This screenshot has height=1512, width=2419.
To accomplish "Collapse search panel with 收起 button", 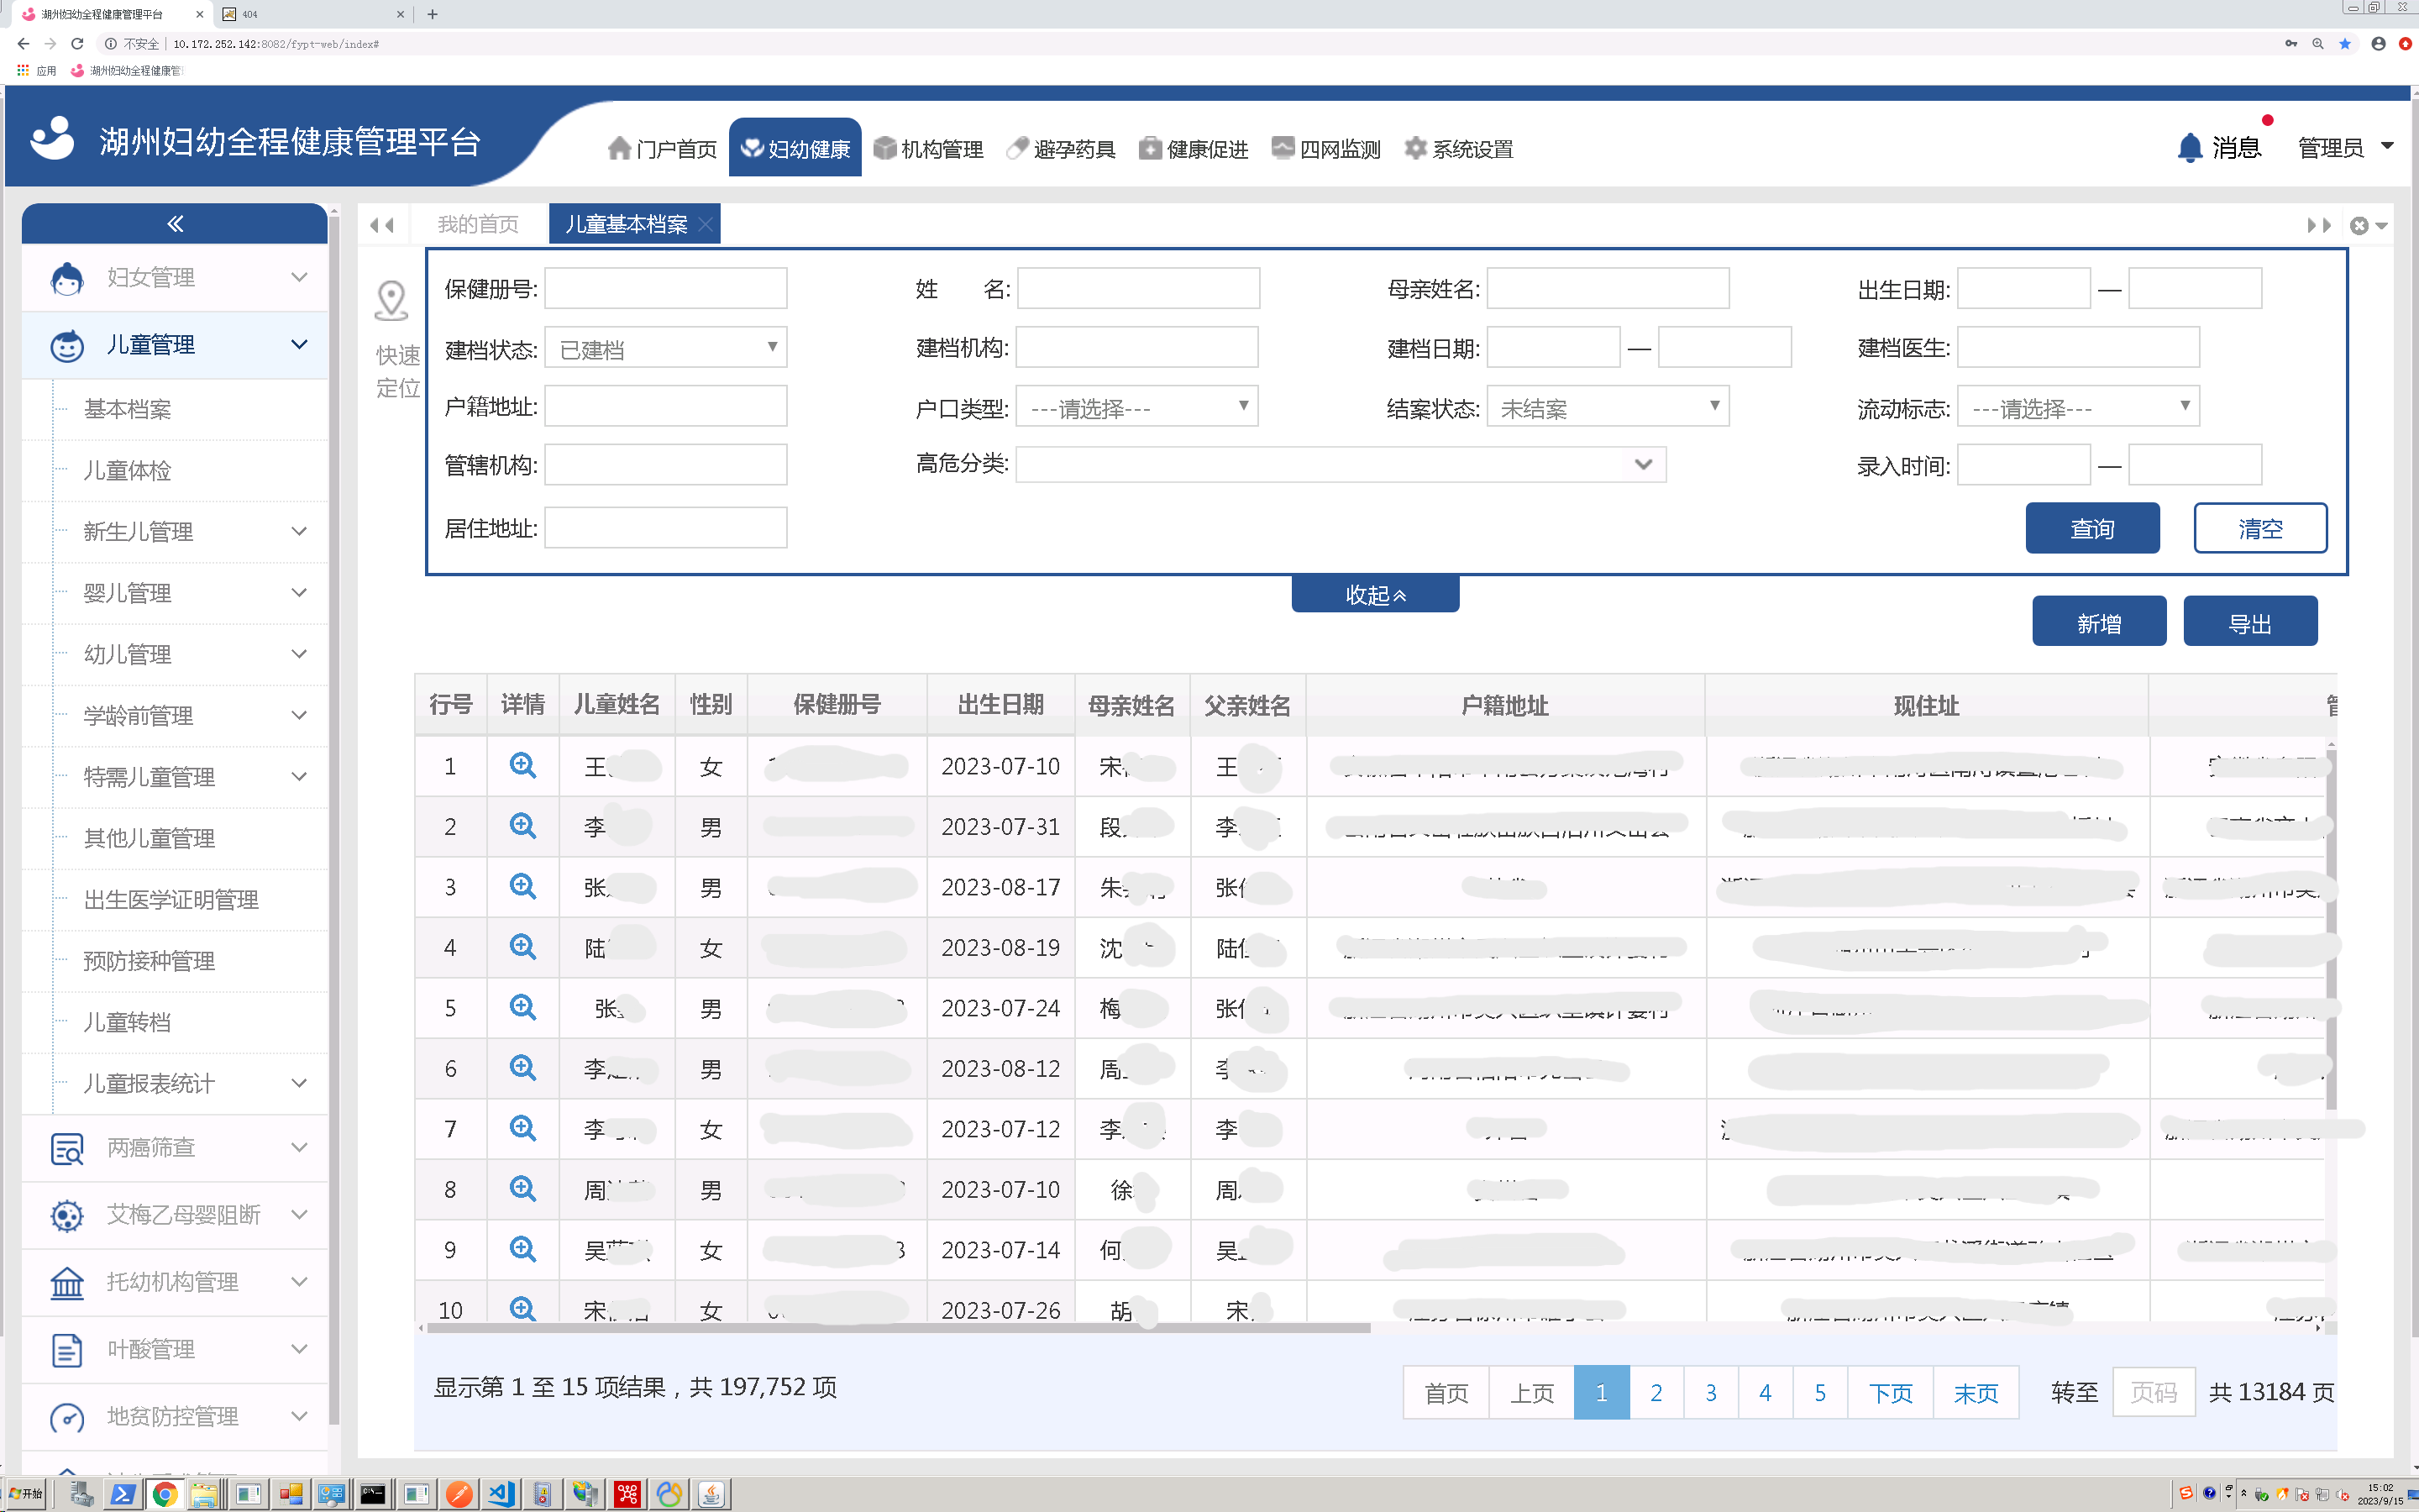I will (1376, 594).
